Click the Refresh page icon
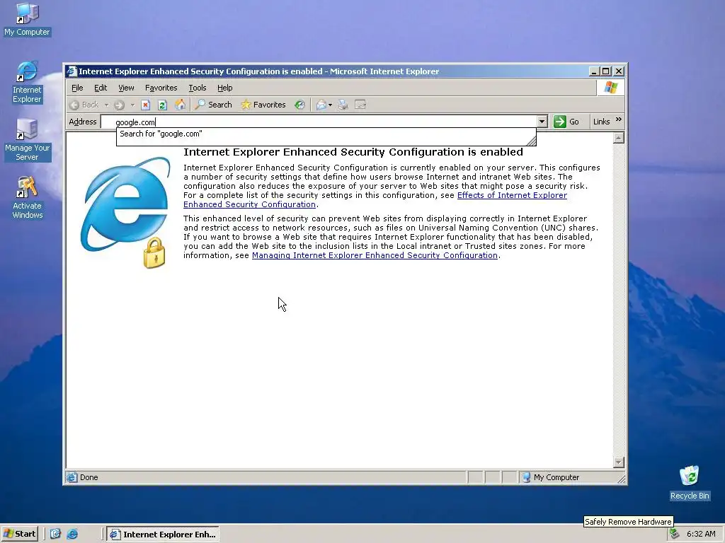The image size is (725, 543). pyautogui.click(x=162, y=105)
